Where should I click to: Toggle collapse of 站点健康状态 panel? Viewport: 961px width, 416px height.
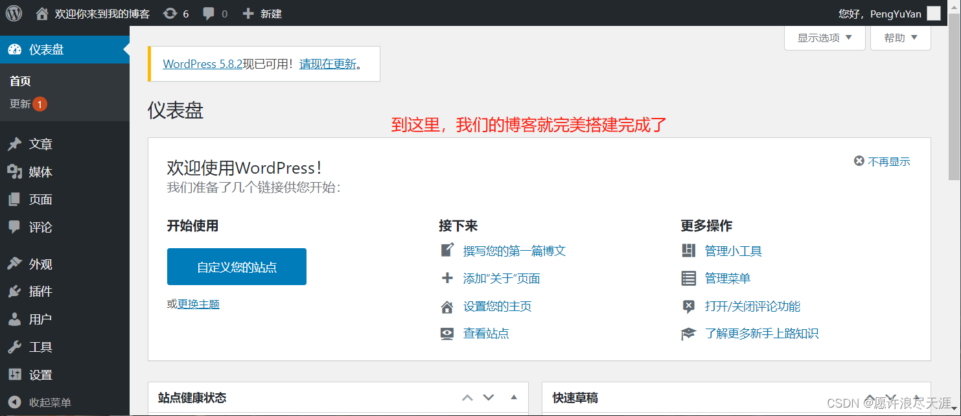tap(514, 397)
